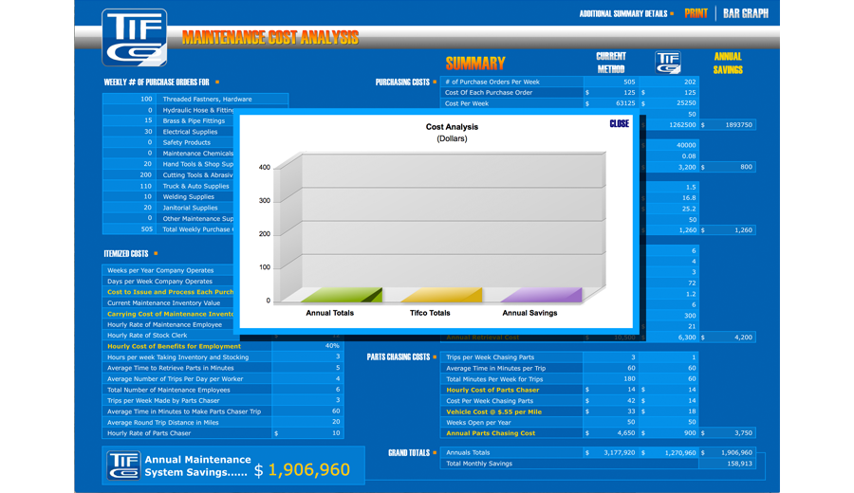Image resolution: width=854 pixels, height=493 pixels.
Task: Close the Cost Analysis chart popup
Action: [x=619, y=124]
